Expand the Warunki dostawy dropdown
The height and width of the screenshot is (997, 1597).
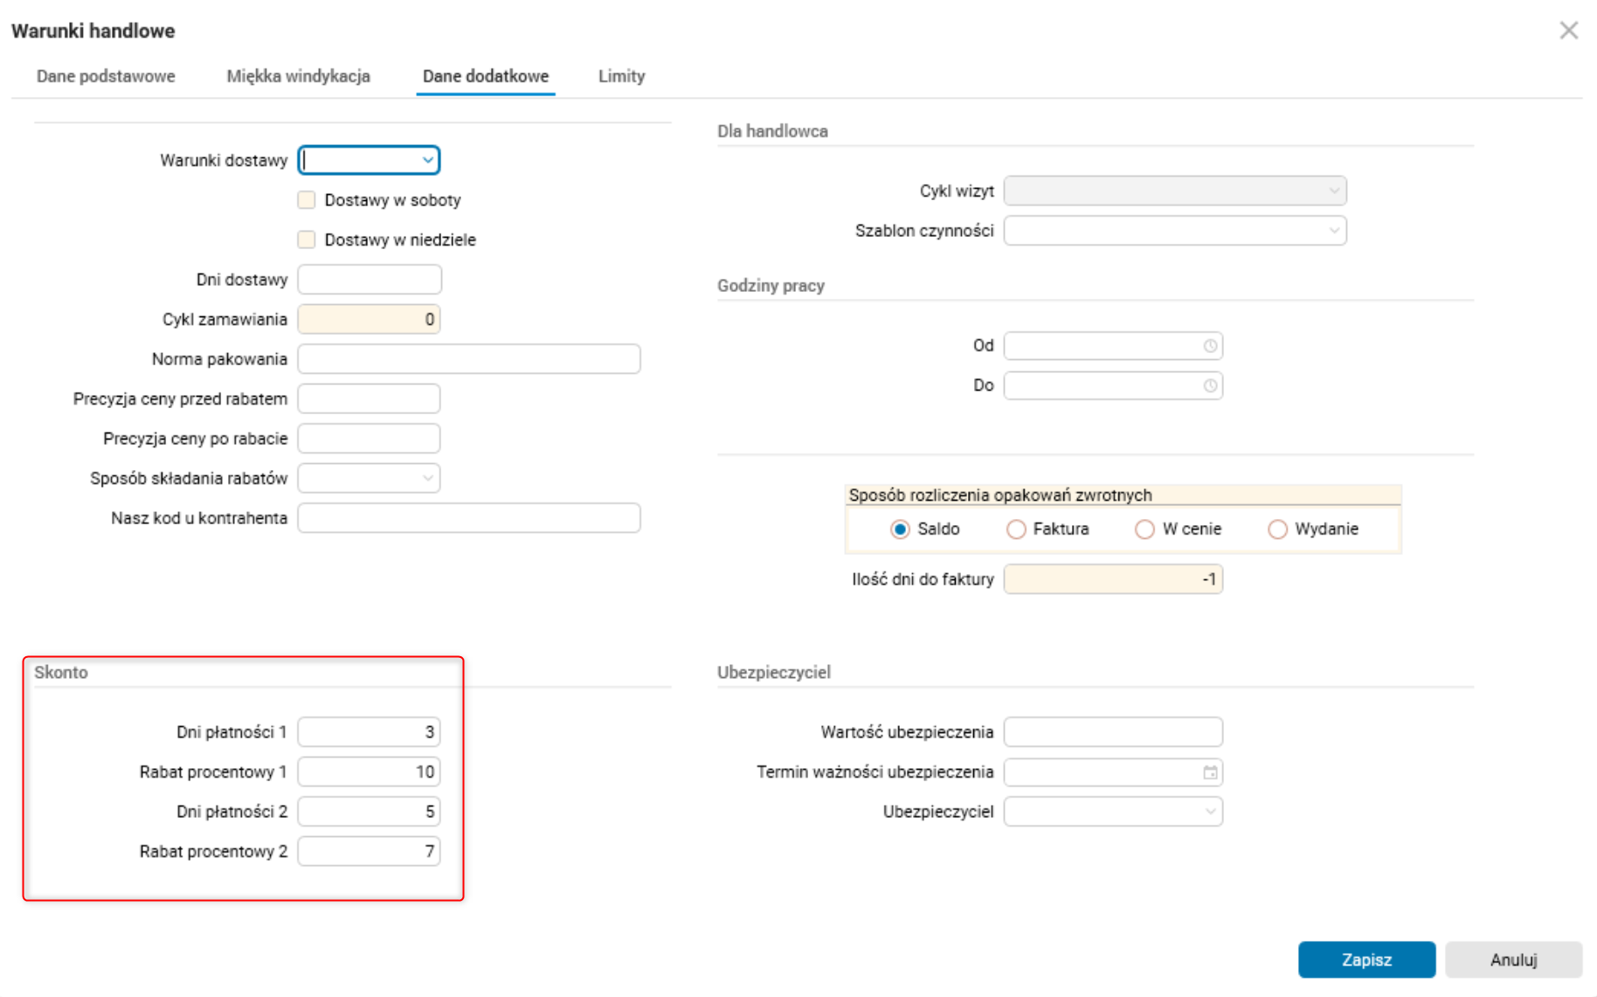tap(427, 161)
